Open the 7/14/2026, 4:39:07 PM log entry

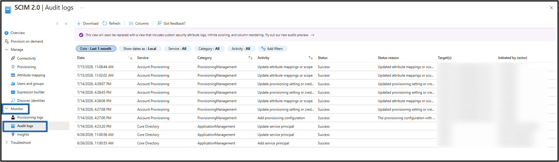[x=94, y=84]
